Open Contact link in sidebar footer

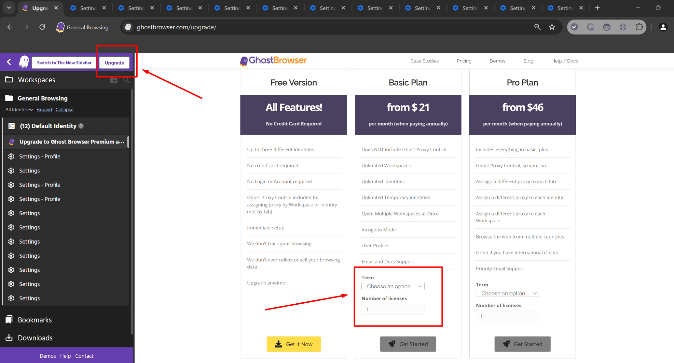point(84,356)
